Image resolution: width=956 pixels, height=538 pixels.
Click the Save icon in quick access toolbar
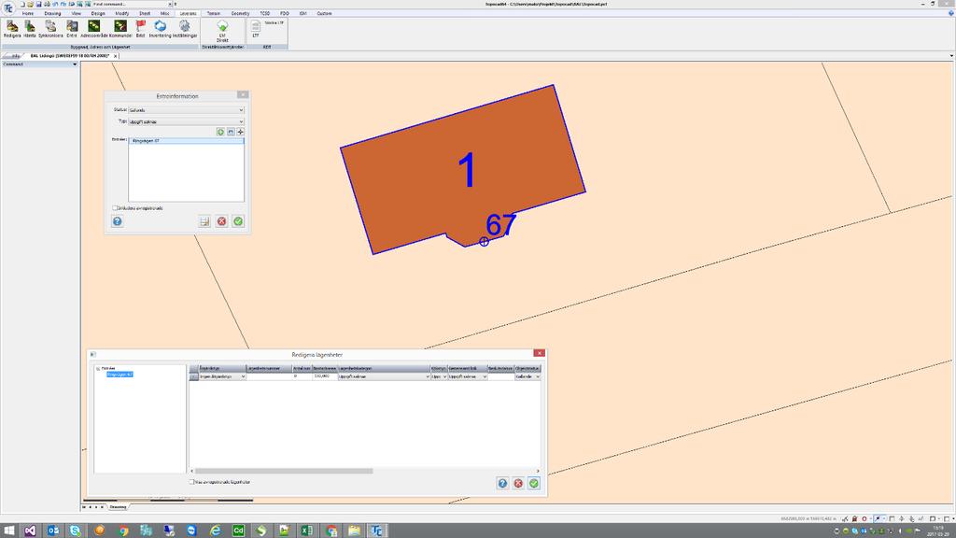[x=38, y=5]
